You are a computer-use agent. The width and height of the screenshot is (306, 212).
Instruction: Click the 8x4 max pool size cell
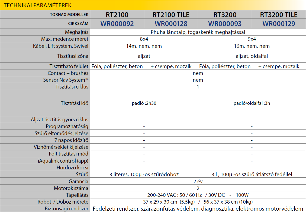click(x=144, y=39)
